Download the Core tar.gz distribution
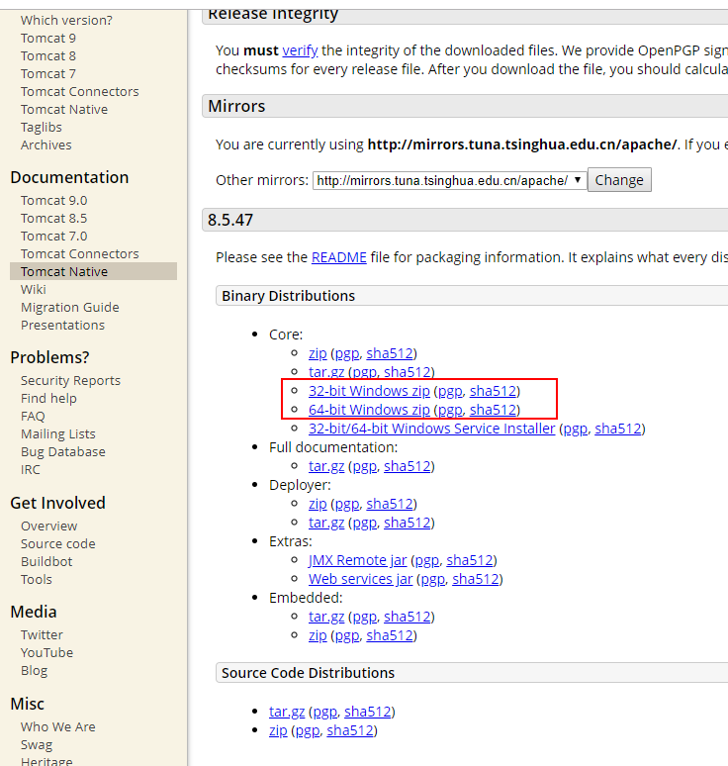Image resolution: width=728 pixels, height=766 pixels. point(326,372)
